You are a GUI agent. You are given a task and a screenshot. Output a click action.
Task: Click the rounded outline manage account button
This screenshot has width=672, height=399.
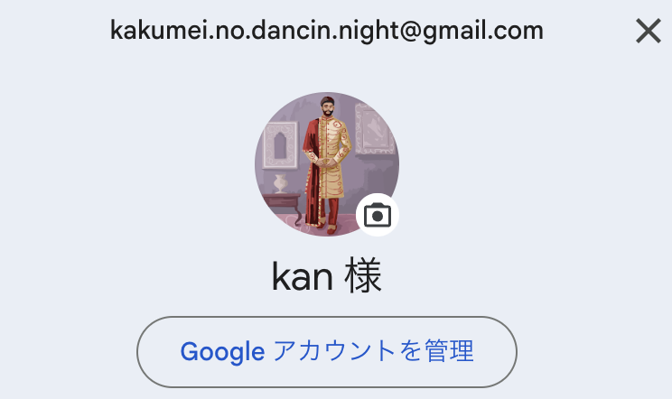tap(327, 352)
